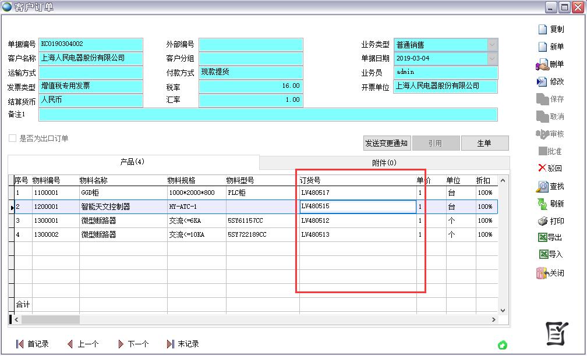Import data with the 导入 icon

click(542, 254)
